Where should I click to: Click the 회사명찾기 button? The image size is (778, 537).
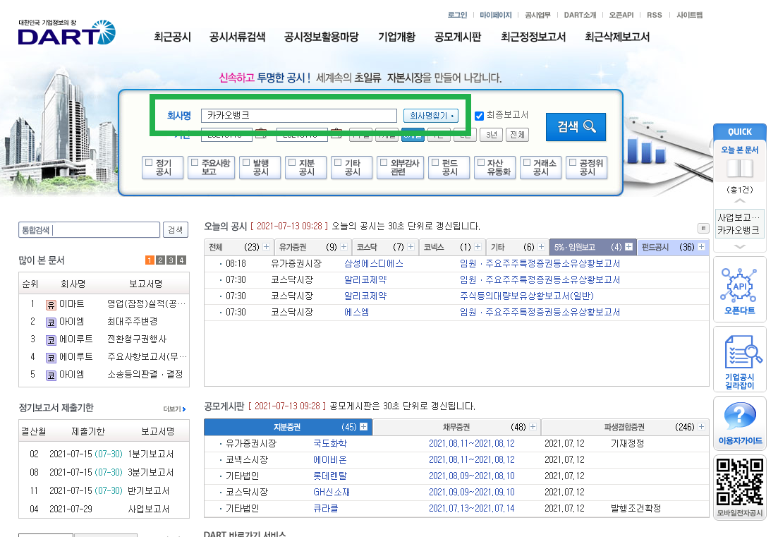(x=430, y=116)
